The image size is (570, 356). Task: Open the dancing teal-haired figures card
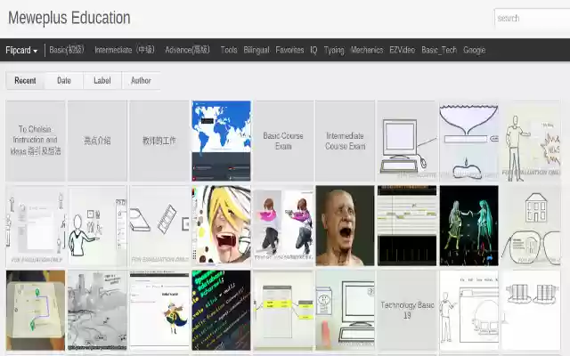pos(469,225)
